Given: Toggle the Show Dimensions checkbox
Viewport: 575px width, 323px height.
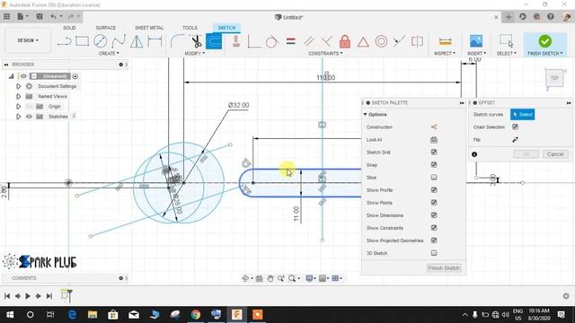Looking at the screenshot, I should pos(434,215).
